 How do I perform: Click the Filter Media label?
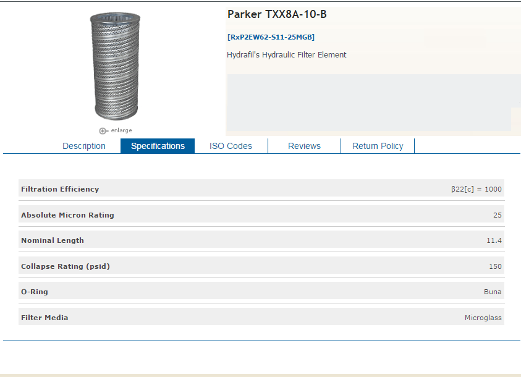44,318
